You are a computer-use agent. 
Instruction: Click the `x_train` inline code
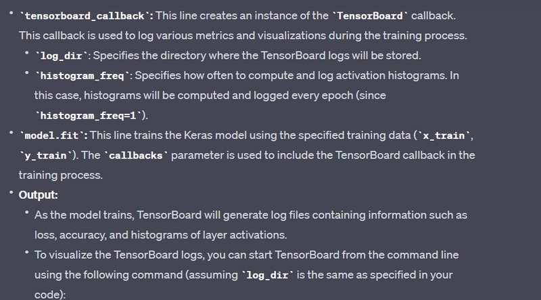tap(444, 135)
